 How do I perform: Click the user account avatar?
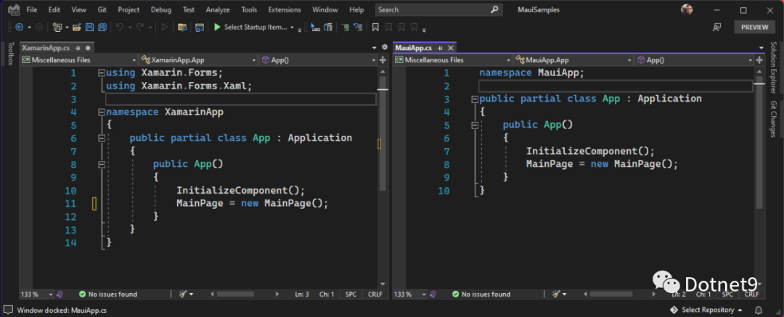click(687, 9)
